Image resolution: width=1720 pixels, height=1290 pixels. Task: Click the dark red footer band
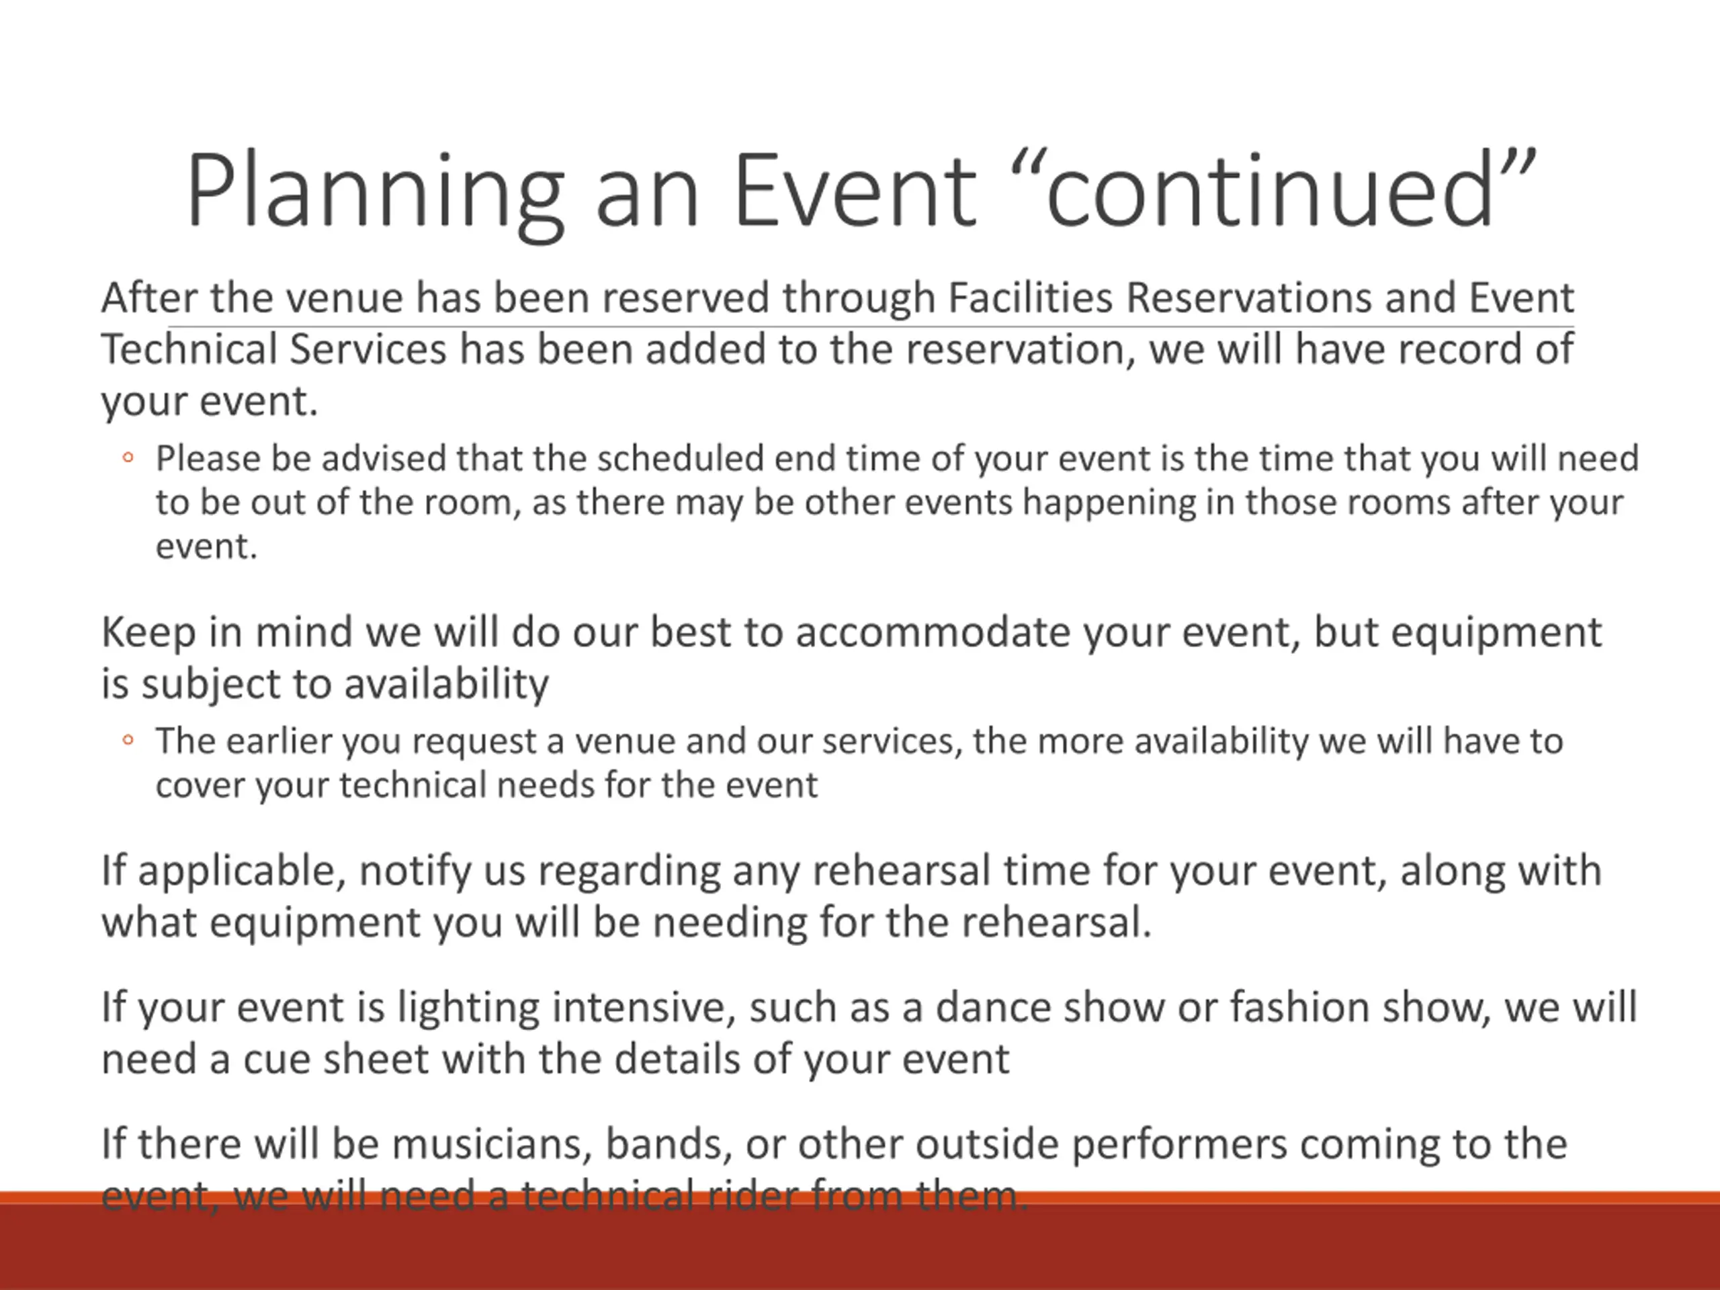860,1247
